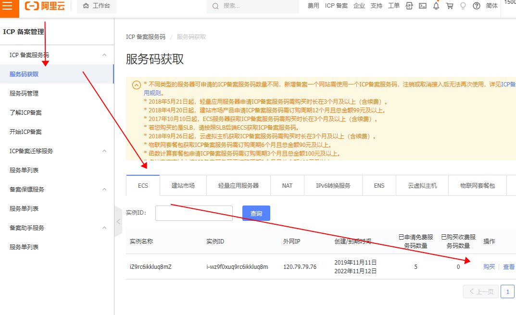Screen dimensions: 516x315
Task: Switch to the ENS tab
Action: pos(379,185)
